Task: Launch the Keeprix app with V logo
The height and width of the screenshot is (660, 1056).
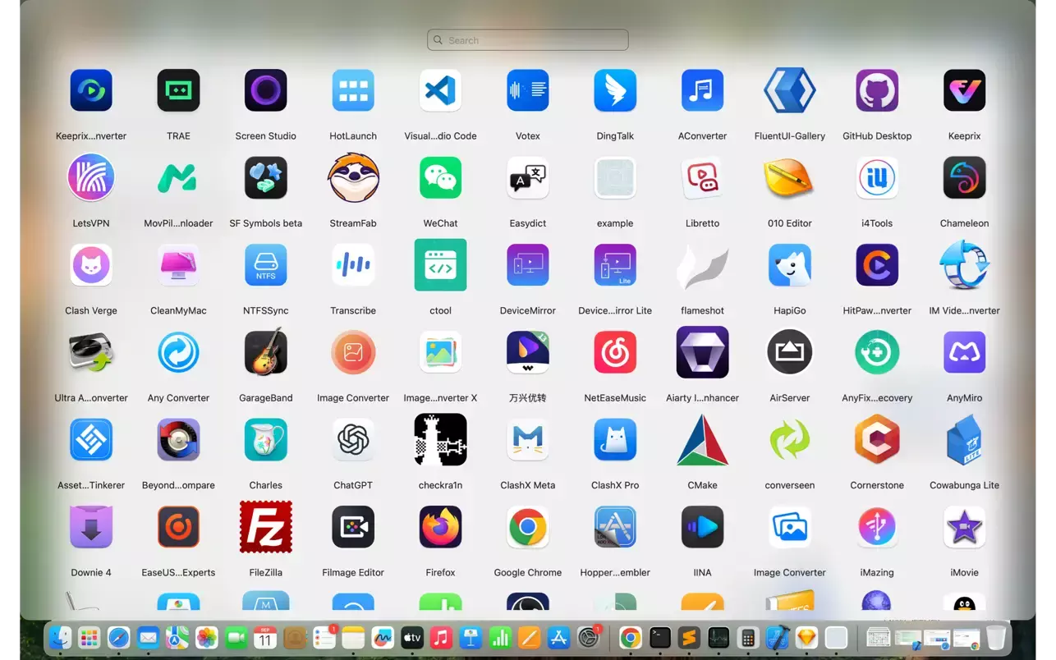Action: pos(964,90)
